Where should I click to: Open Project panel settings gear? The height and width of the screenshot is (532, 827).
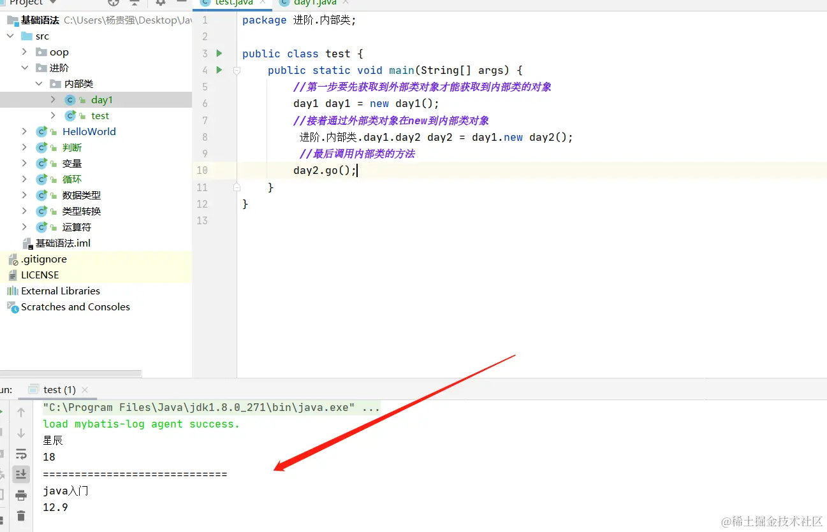pyautogui.click(x=161, y=3)
